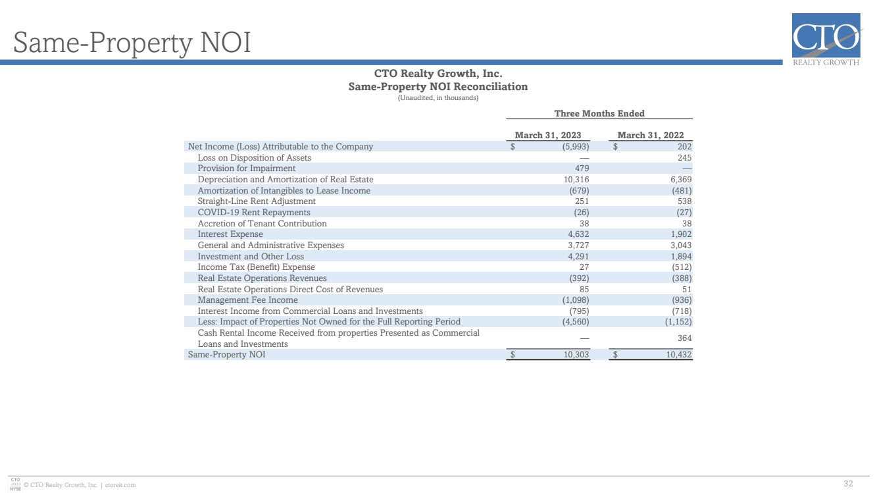The image size is (877, 493).
Task: Select the 51 direct cost value
Action: point(687,290)
